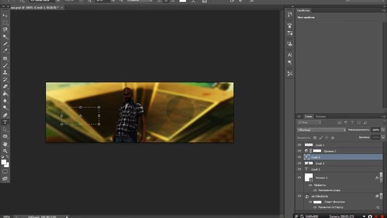Select the Horizontal Type tool

(x=5, y=122)
